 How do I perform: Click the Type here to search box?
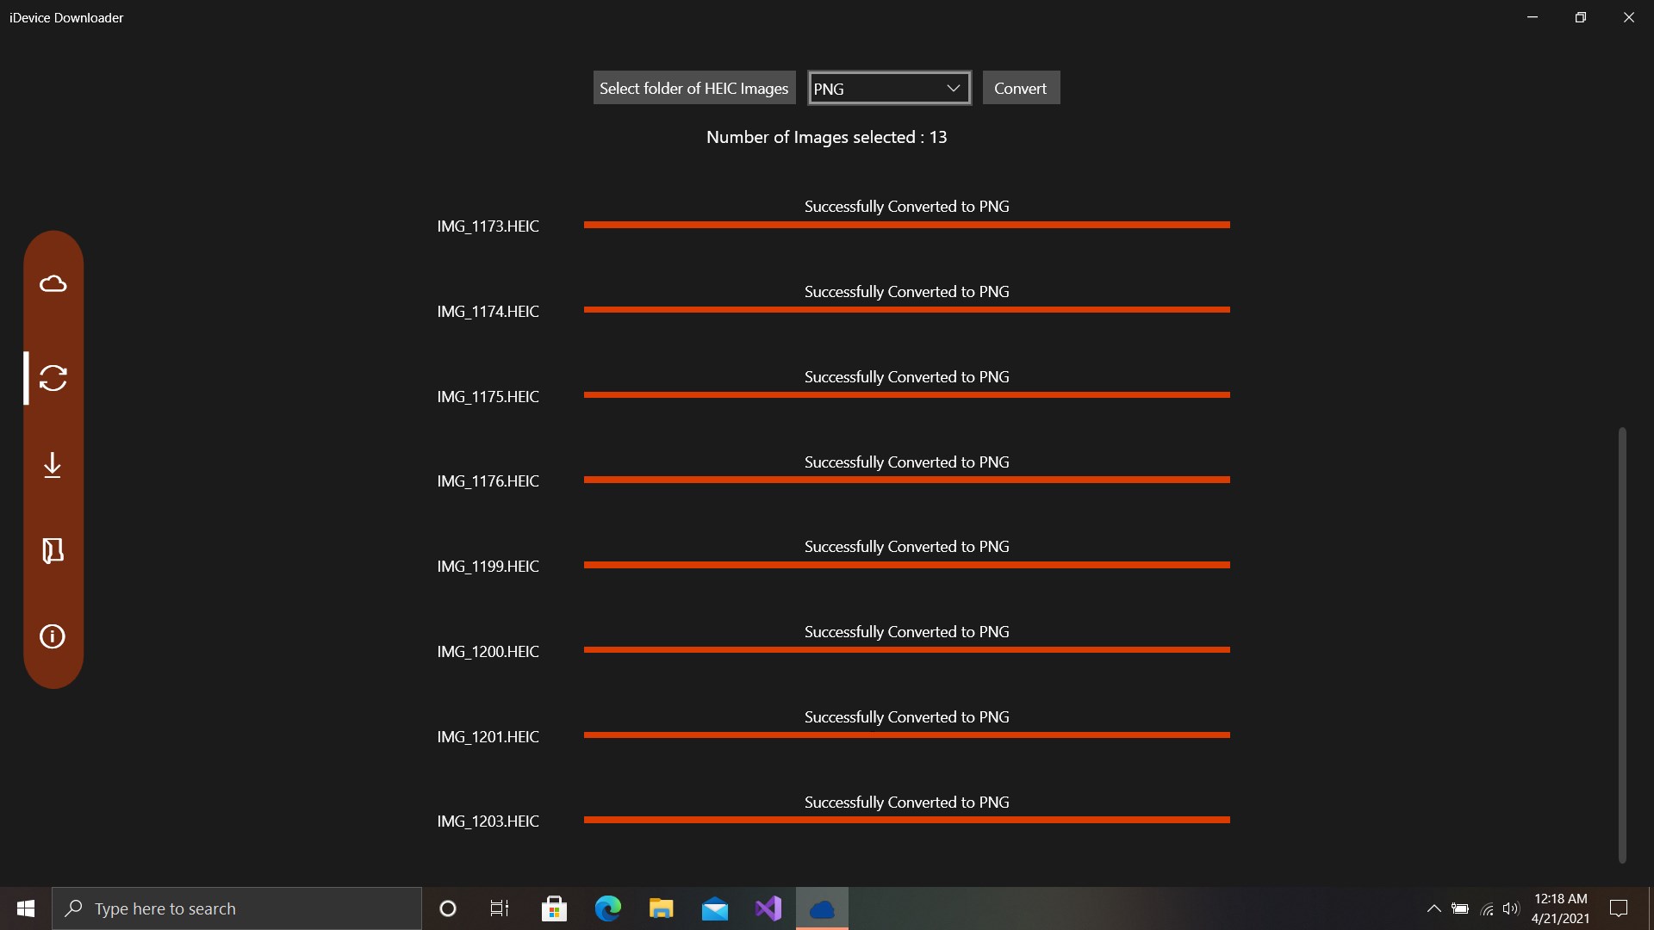pyautogui.click(x=237, y=908)
